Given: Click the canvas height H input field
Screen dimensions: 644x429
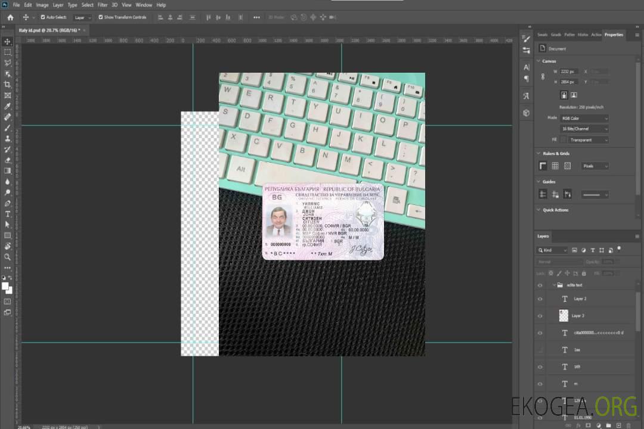Looking at the screenshot, I should tap(569, 82).
